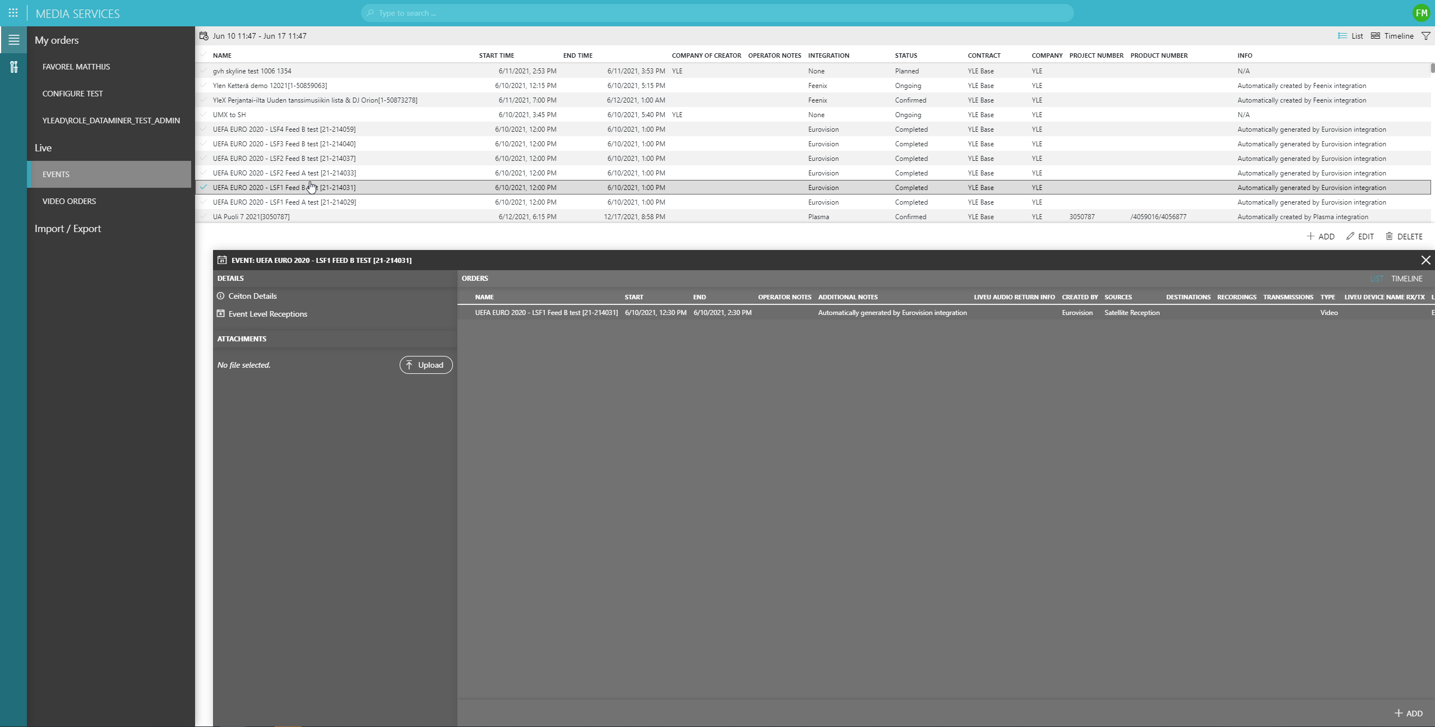Select 'UEFA EURO 2020 - LSF2 Feed B test' row
1435x727 pixels.
[813, 159]
